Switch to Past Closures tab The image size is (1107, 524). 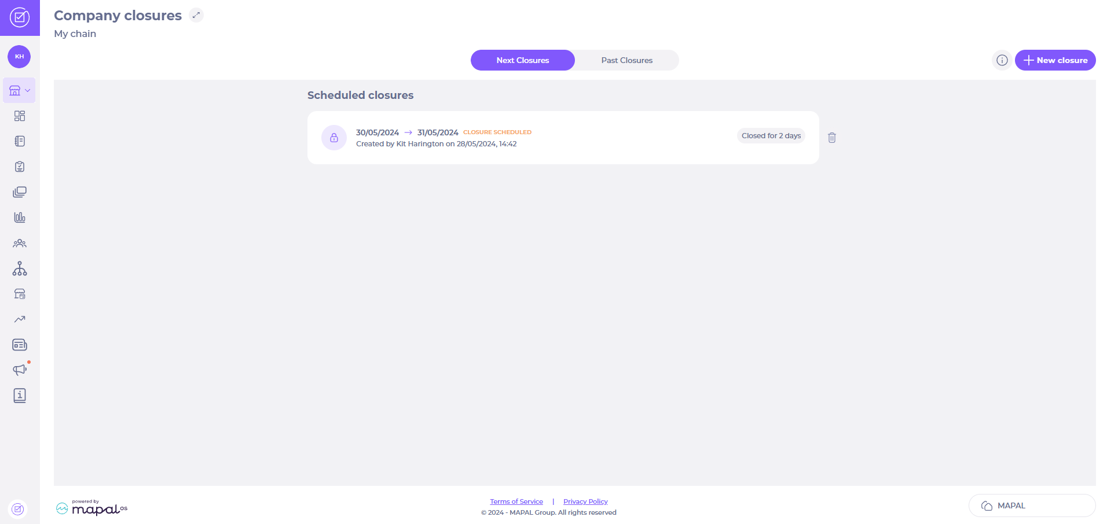click(x=627, y=60)
